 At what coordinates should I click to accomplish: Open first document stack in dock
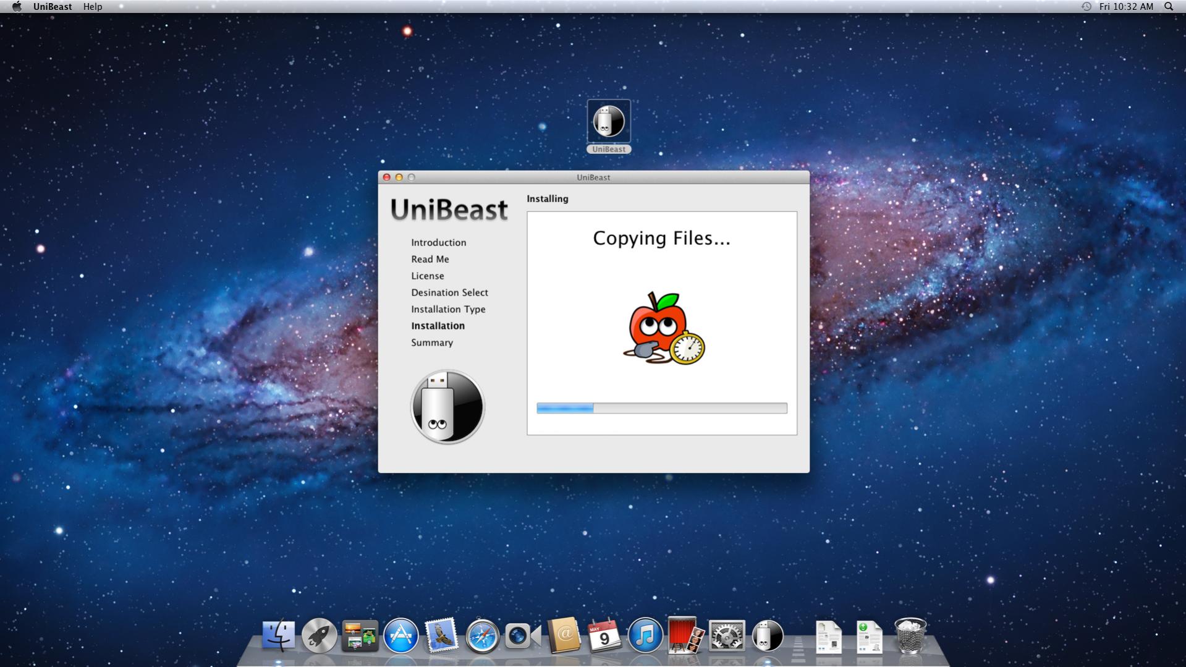click(828, 637)
